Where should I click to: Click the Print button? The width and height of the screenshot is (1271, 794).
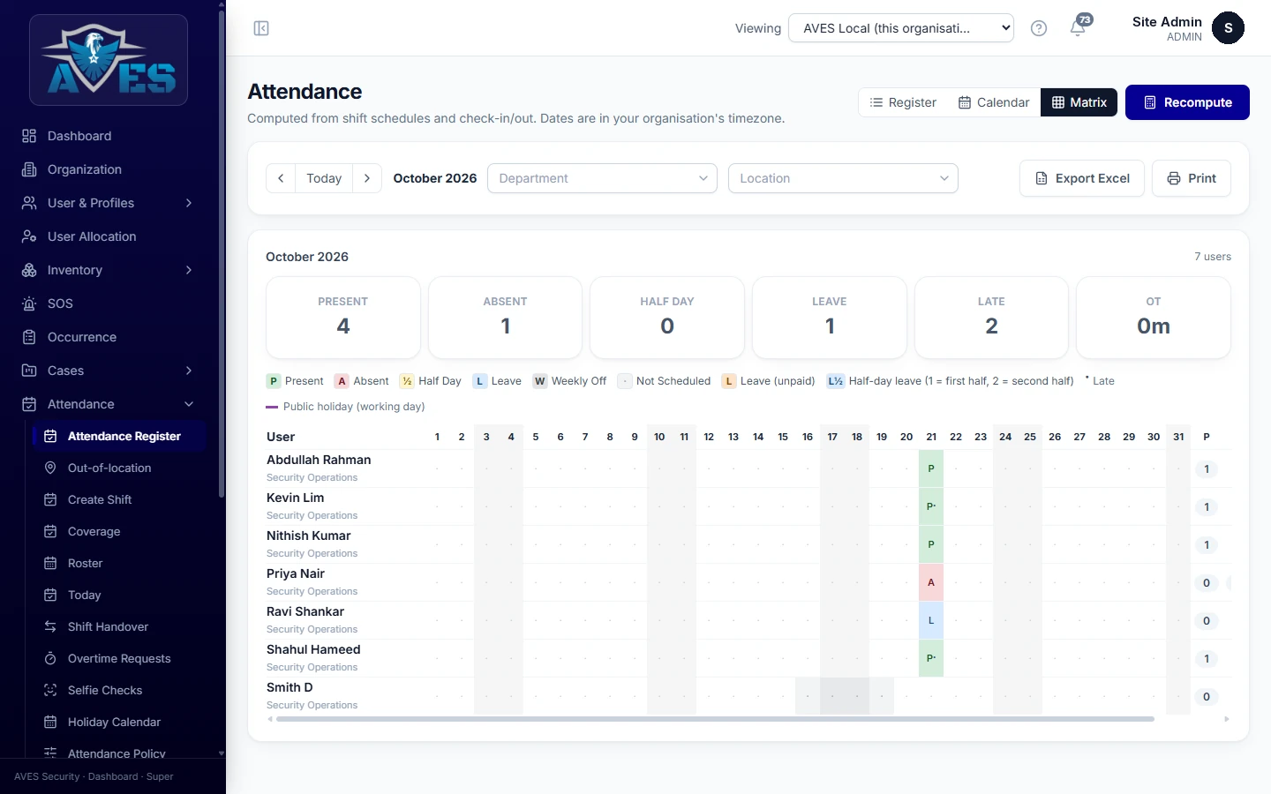tap(1192, 178)
